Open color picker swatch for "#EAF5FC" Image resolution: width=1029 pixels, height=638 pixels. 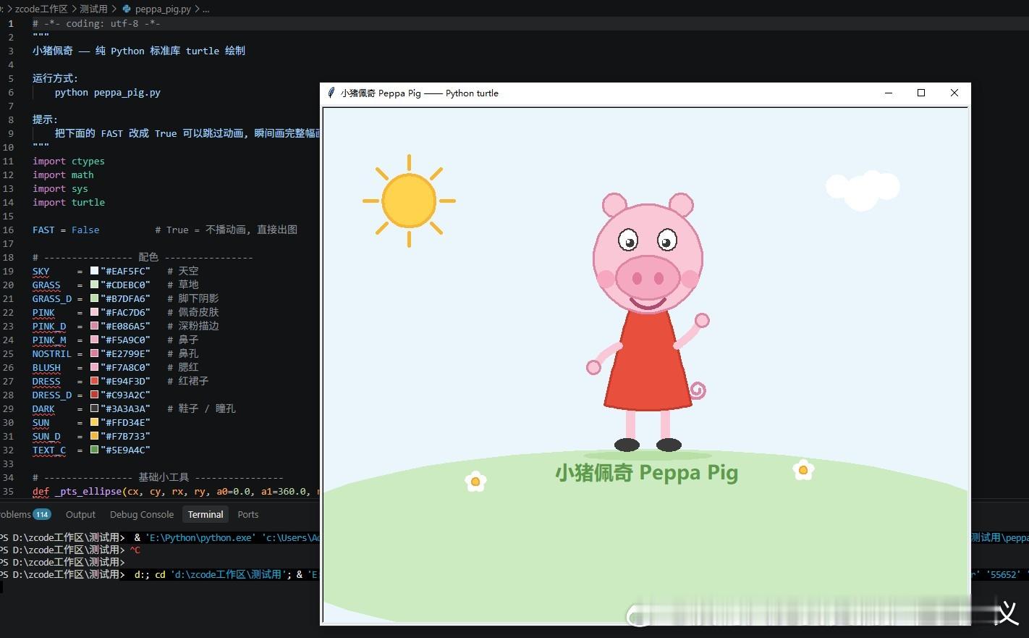94,271
